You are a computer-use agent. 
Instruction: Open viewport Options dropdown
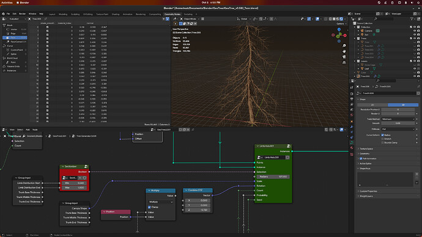click(341, 24)
